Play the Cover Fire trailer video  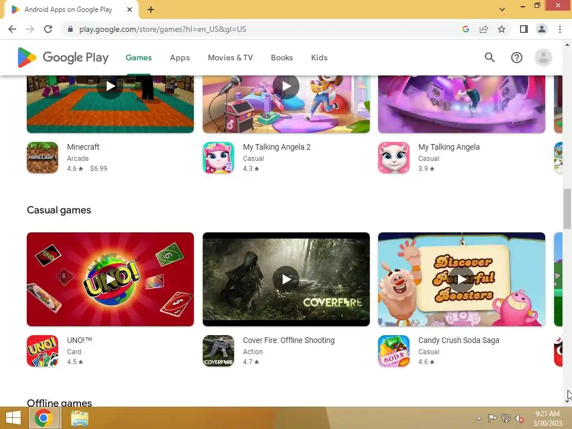pos(286,279)
